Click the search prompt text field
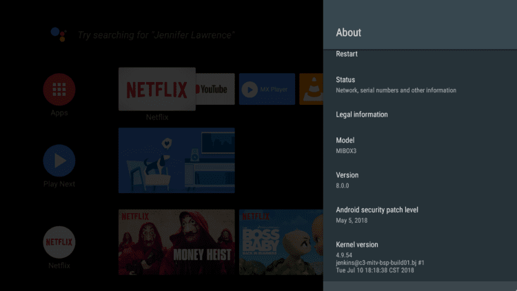 [156, 35]
